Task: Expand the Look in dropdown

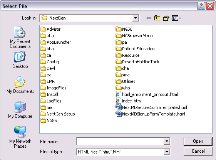Action: [136, 18]
